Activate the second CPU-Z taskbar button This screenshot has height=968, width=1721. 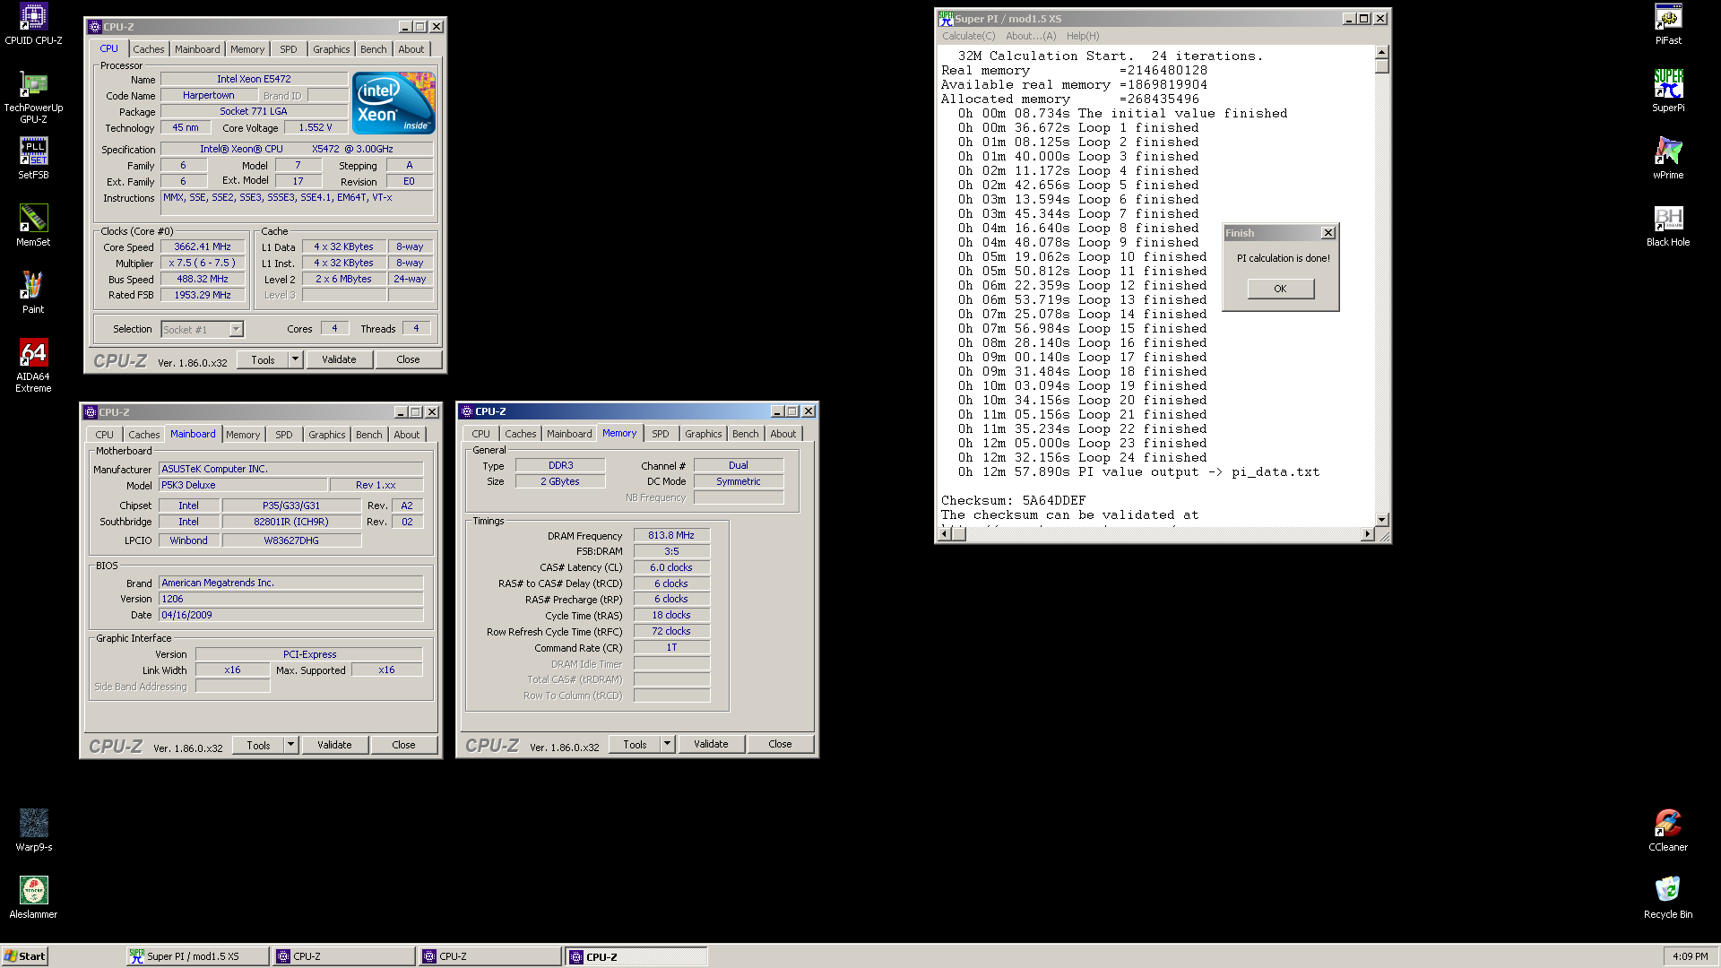(491, 956)
